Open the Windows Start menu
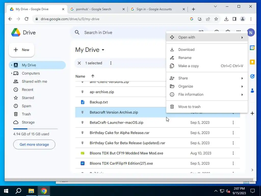 tap(6, 191)
